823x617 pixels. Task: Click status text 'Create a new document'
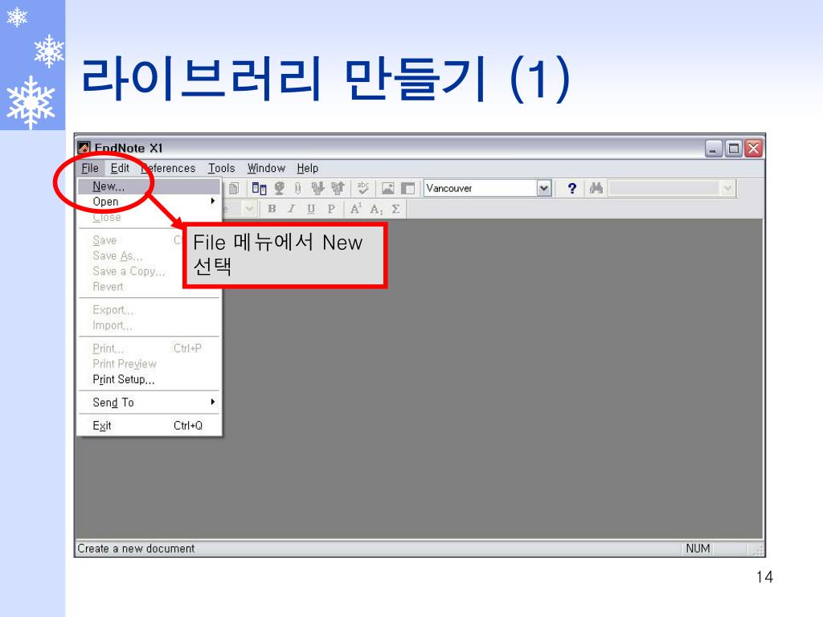pos(136,548)
